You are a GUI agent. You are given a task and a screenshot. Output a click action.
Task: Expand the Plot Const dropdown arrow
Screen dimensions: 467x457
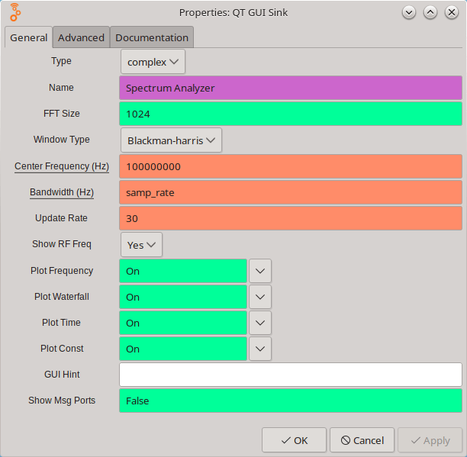point(260,349)
